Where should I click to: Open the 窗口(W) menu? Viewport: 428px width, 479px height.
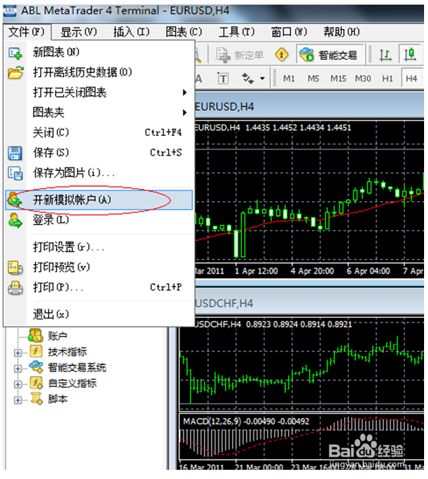click(x=289, y=32)
